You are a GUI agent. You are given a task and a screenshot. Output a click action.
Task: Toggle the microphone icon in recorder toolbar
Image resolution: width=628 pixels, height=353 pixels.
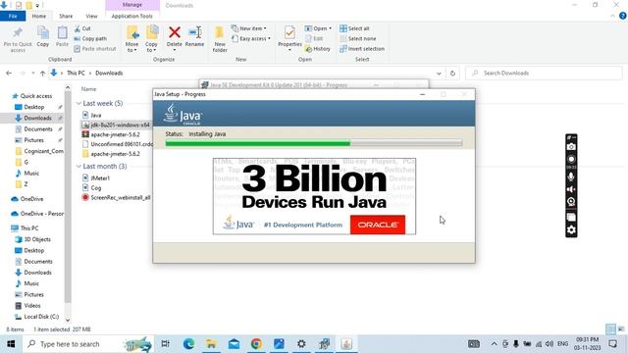coord(571,176)
